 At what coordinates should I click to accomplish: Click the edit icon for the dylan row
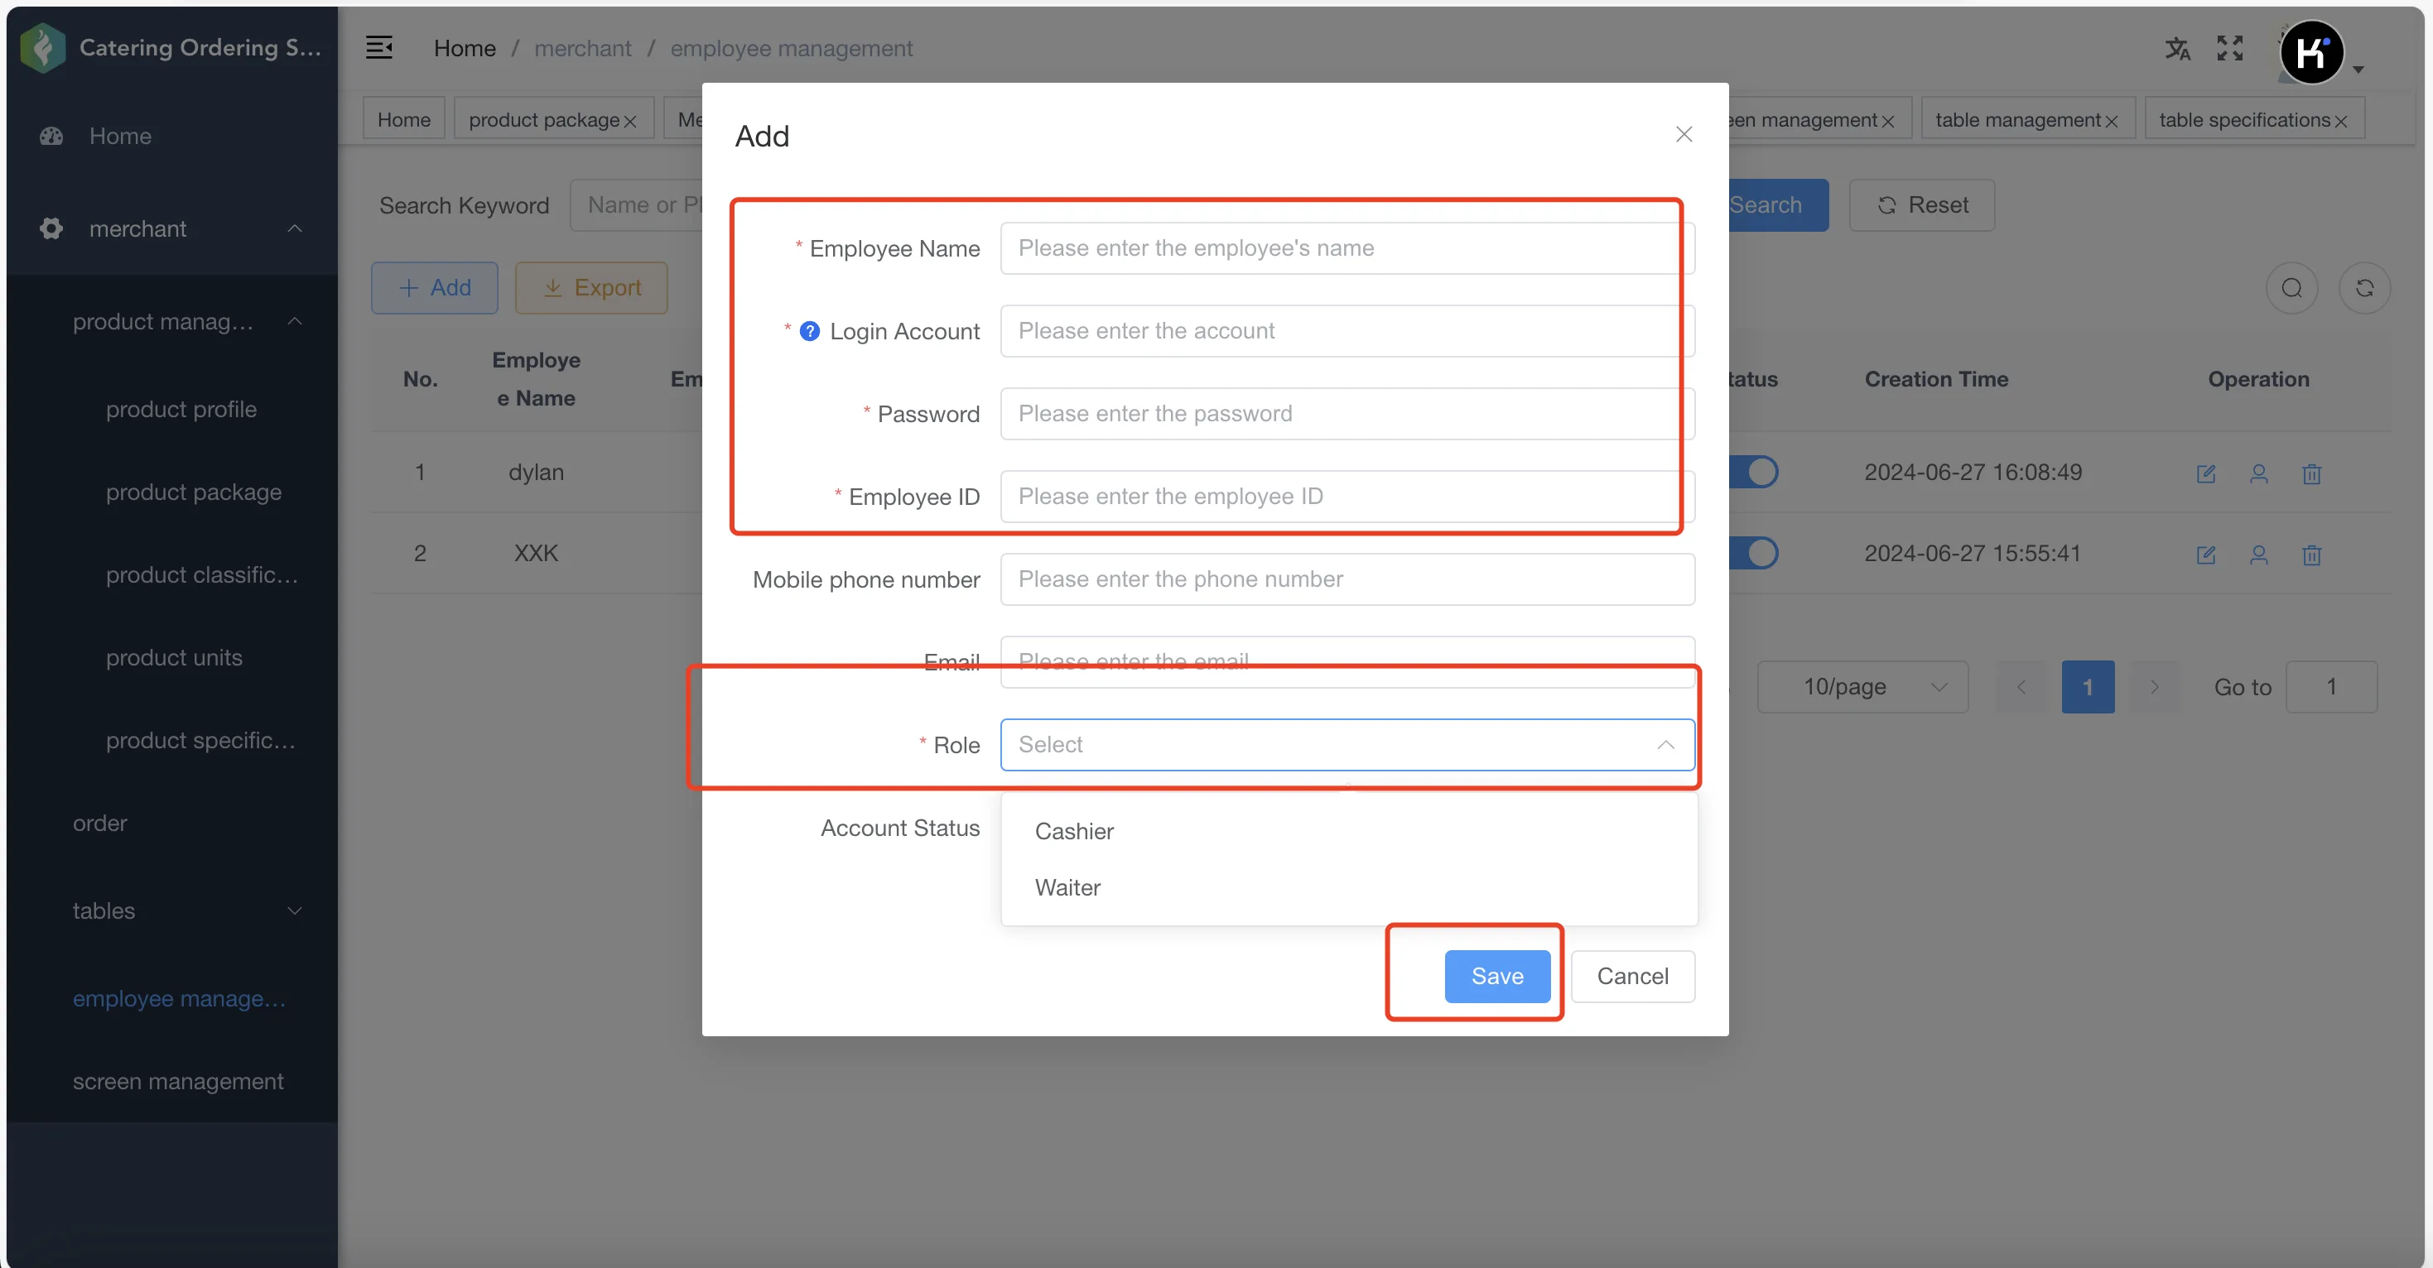[x=2205, y=473]
